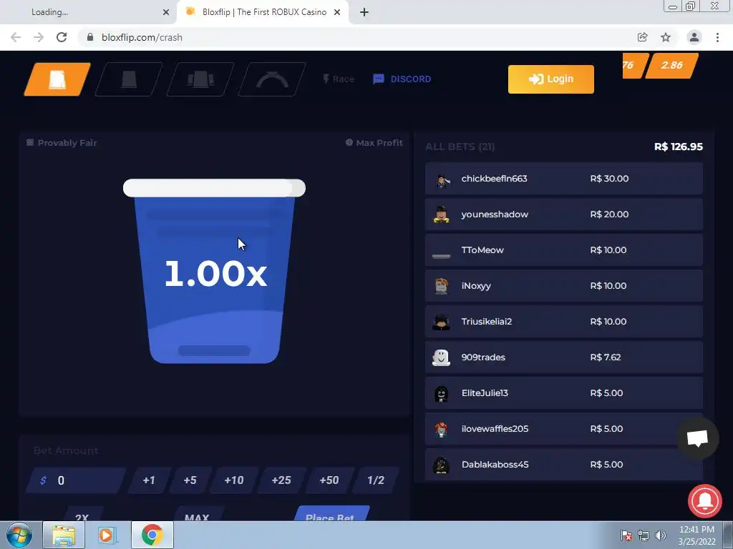Add +25 to bet amount
The width and height of the screenshot is (733, 549).
[281, 480]
